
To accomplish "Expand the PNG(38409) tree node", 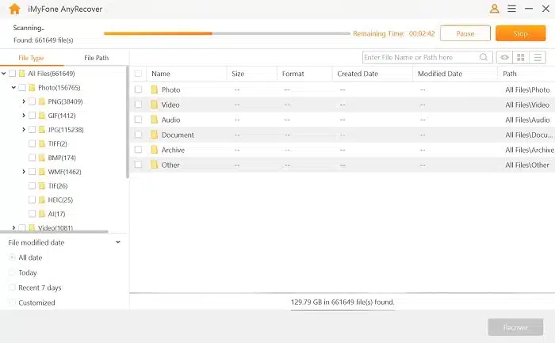I will [x=24, y=102].
